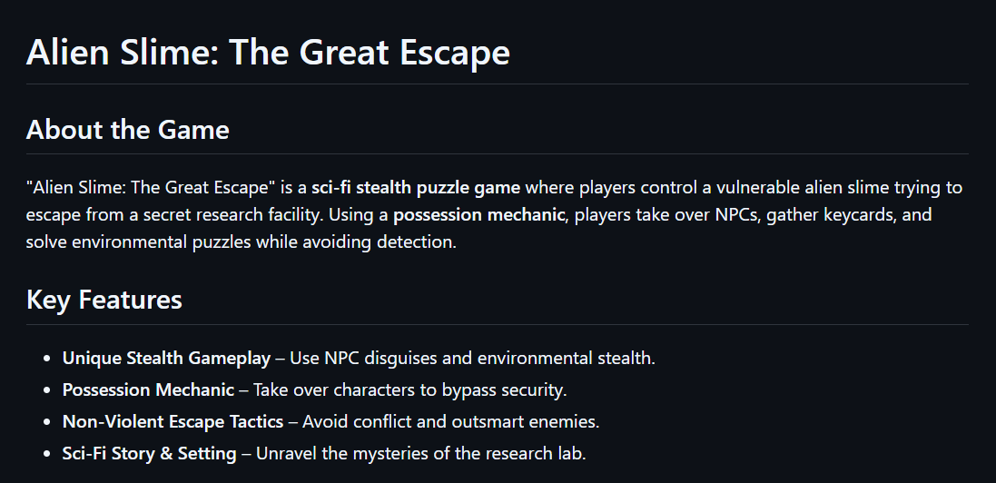Screen dimensions: 996x483
Task: Click "Unravel the mysteries of the research lab" text
Action: 420,453
